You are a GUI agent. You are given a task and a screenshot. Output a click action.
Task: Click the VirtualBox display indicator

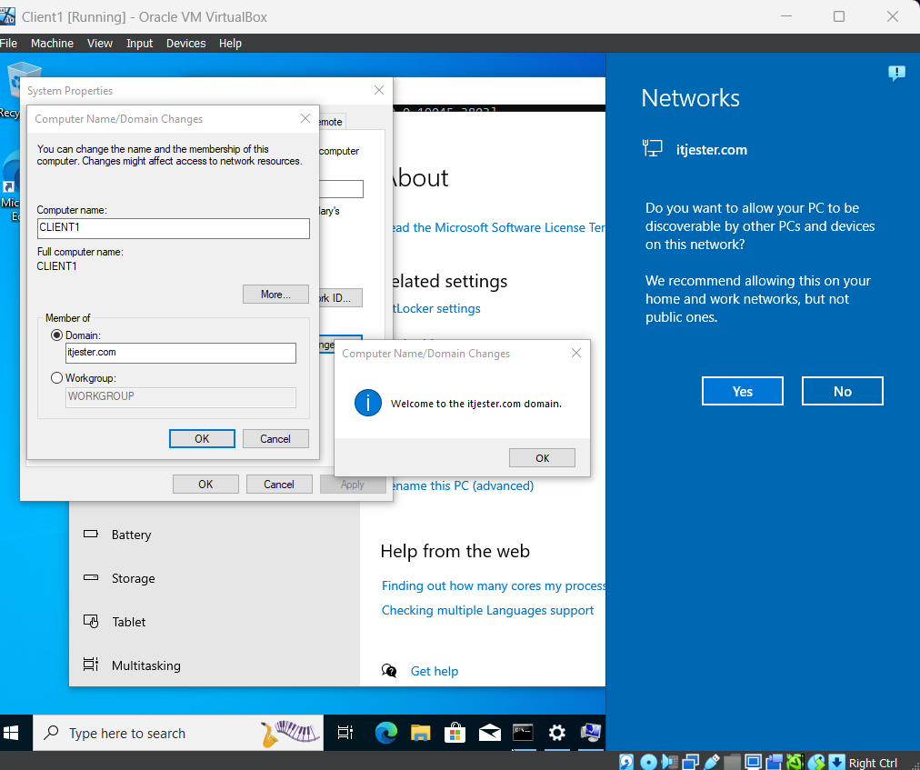pos(753,762)
